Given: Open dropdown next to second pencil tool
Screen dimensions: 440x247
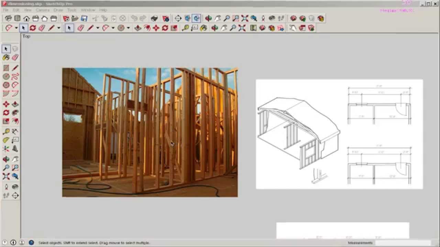Looking at the screenshot, I should [98, 28].
